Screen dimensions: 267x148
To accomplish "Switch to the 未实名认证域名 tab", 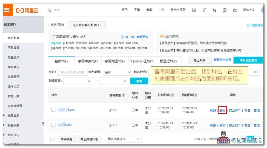I will [141, 61].
